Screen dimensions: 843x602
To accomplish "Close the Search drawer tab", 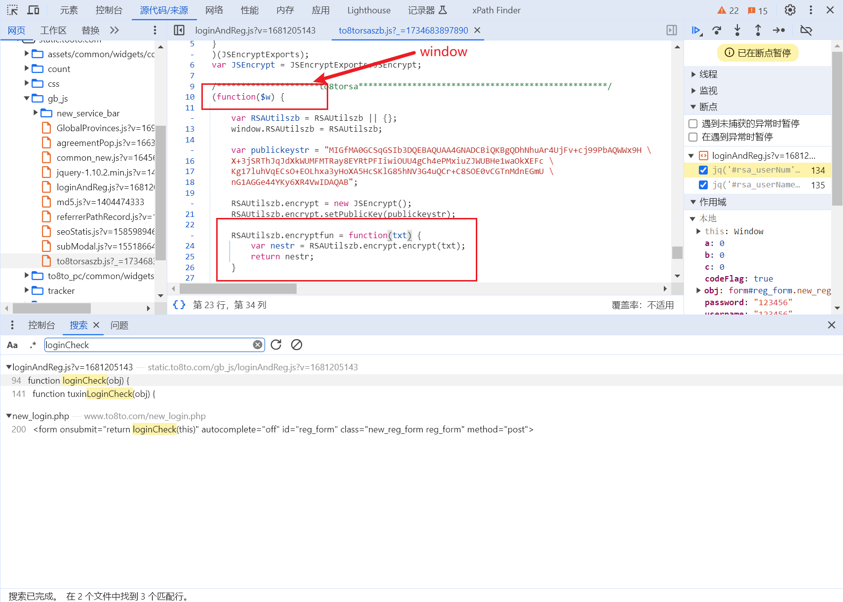I will click(x=96, y=325).
